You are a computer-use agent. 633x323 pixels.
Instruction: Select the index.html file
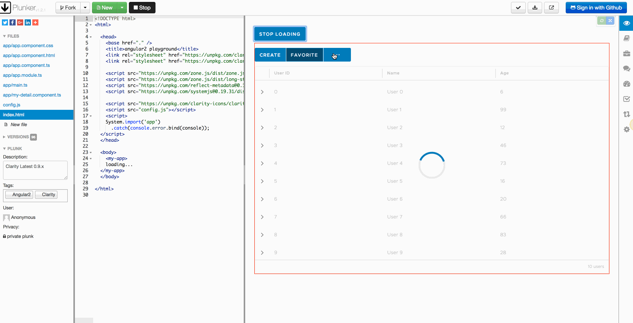pyautogui.click(x=36, y=115)
